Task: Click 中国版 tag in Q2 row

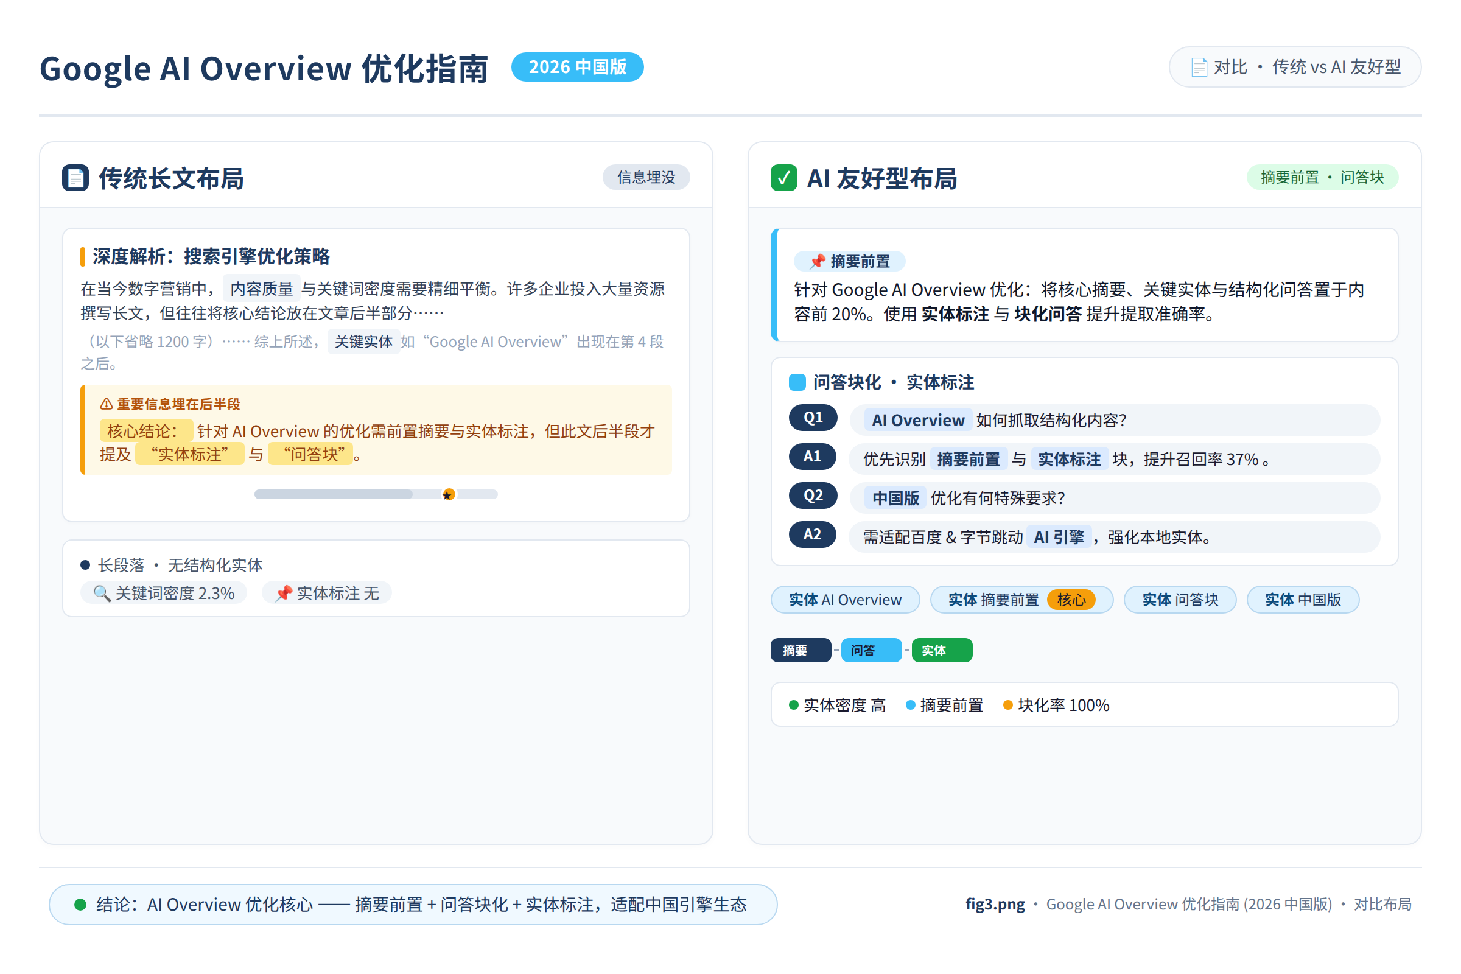Action: (x=895, y=498)
